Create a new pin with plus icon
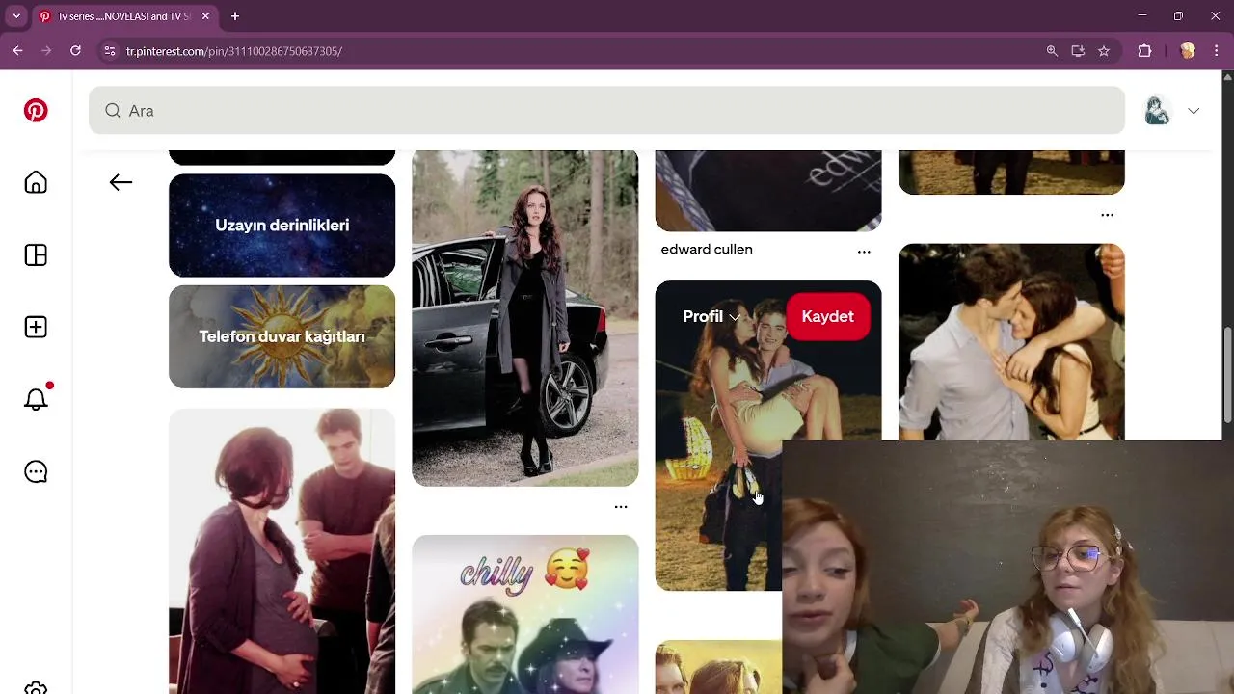 36,328
